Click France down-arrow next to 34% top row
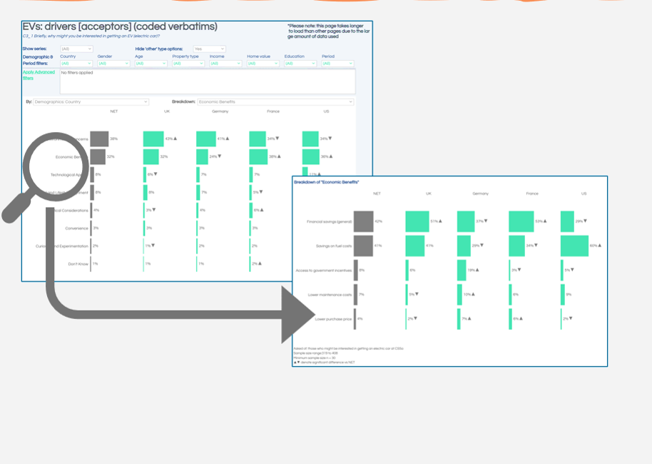Viewport: 652px width, 464px height. pos(277,138)
